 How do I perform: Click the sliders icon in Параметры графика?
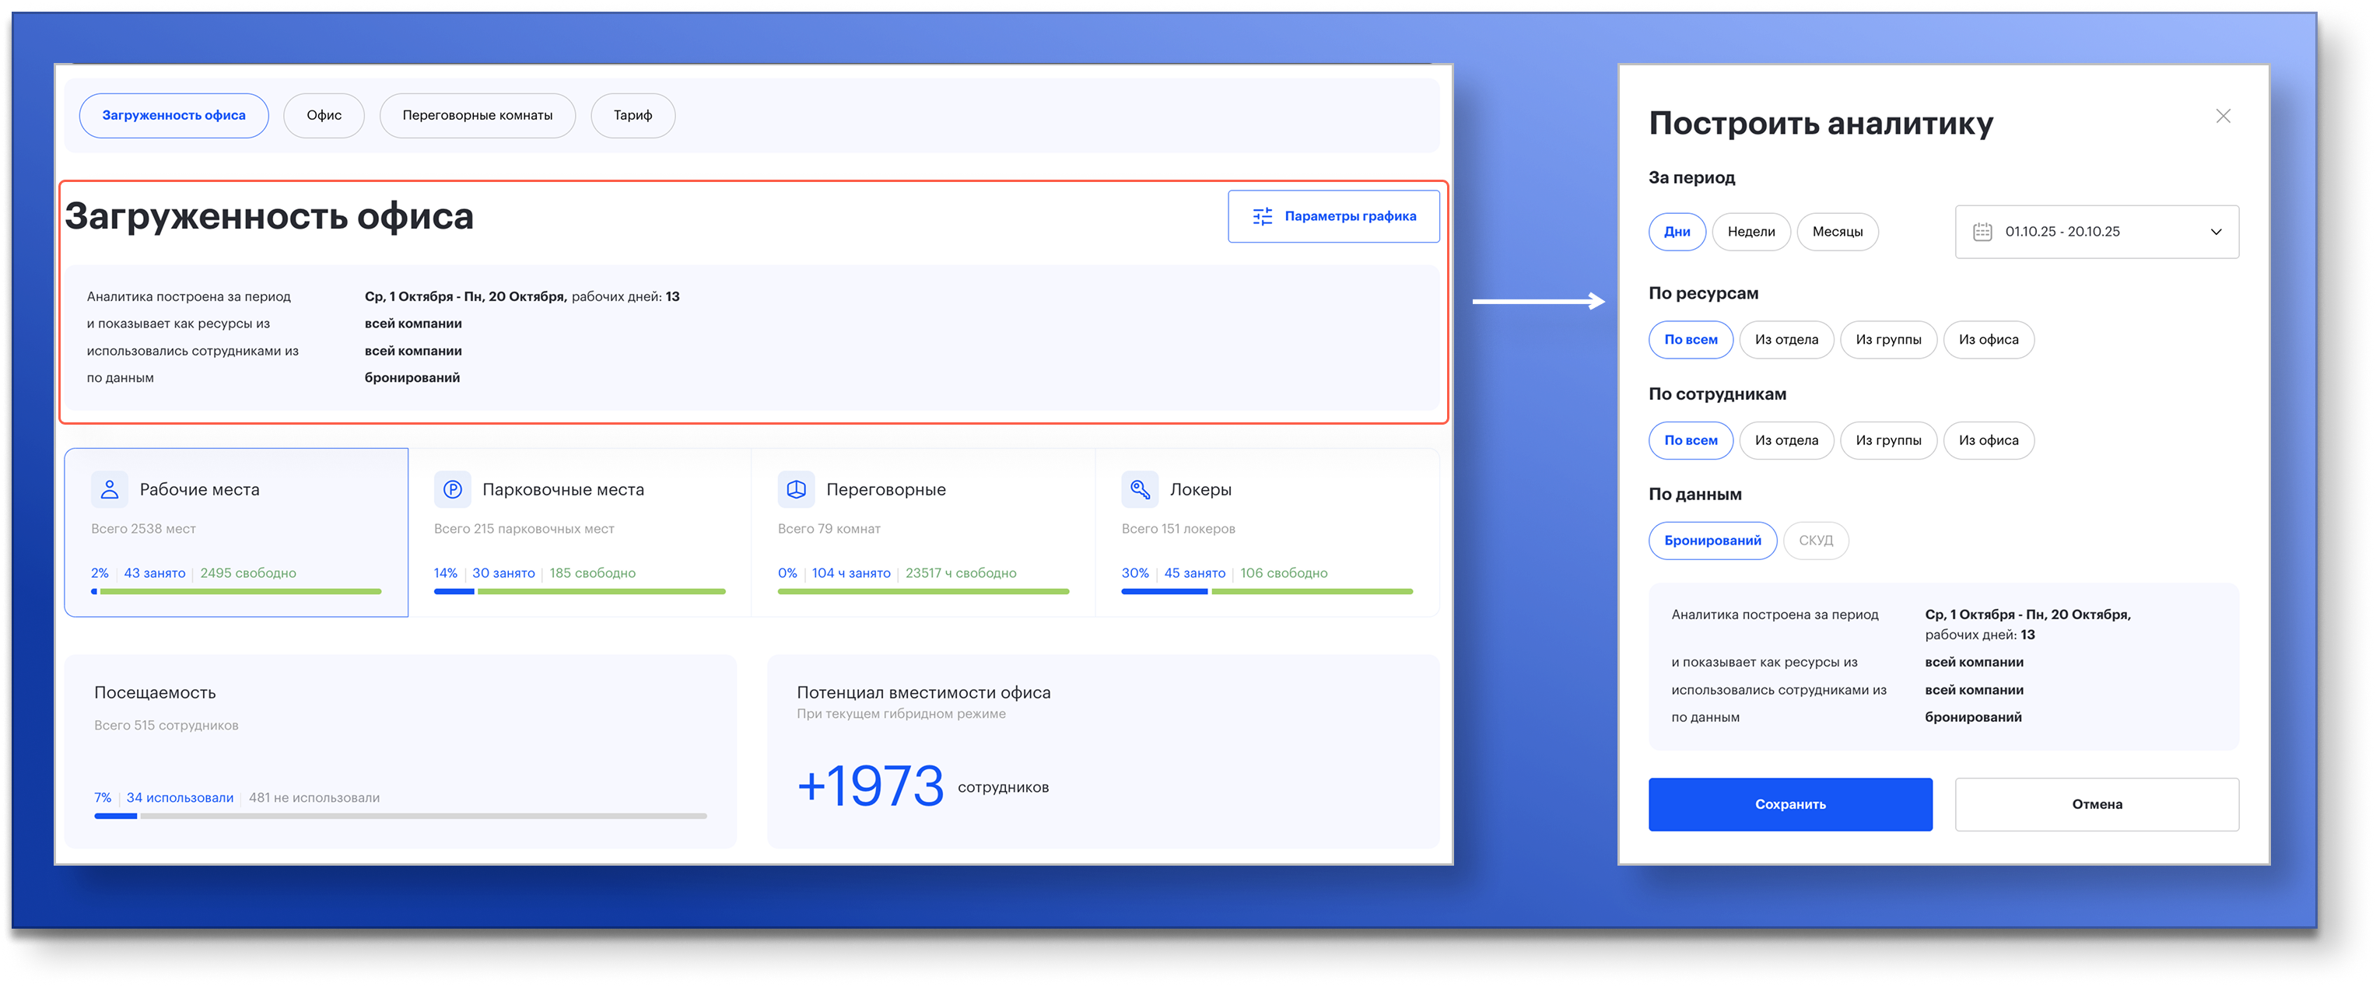click(1262, 216)
